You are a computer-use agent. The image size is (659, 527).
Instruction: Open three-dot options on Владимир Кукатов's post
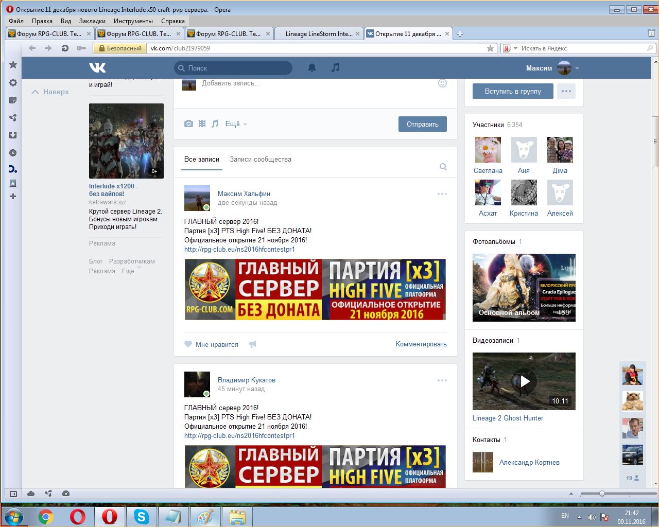(442, 380)
